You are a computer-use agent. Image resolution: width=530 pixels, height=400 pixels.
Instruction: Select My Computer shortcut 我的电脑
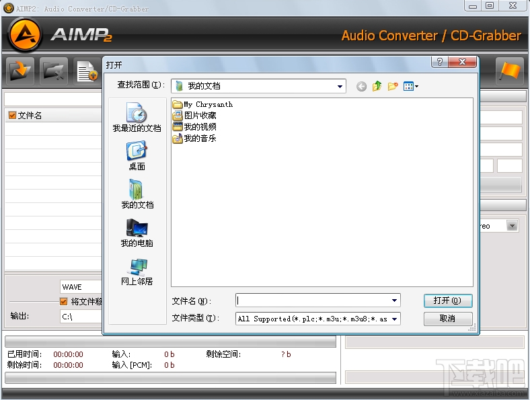click(x=137, y=233)
